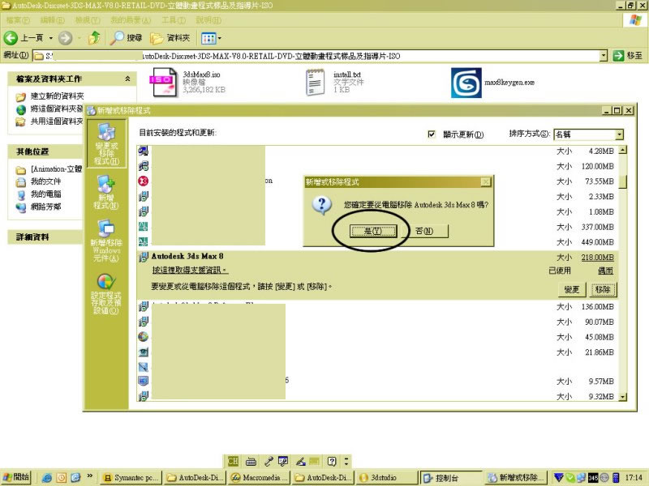Click 我的文件 in 其他位置
Image resolution: width=649 pixels, height=486 pixels.
coord(45,181)
